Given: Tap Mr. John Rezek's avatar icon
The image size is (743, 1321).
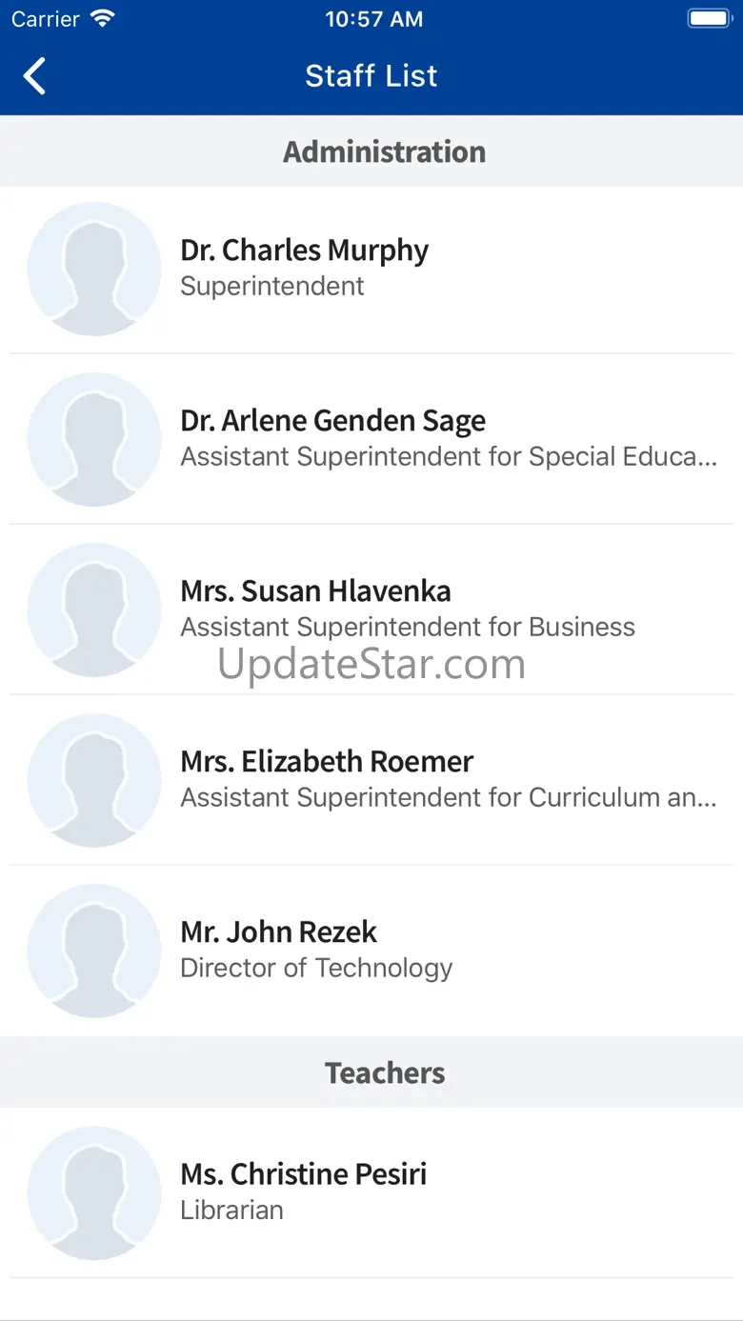Looking at the screenshot, I should point(94,951).
